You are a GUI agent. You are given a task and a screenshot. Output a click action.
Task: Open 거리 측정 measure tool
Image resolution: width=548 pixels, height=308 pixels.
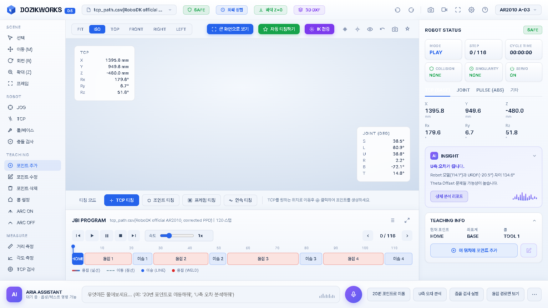[32, 246]
